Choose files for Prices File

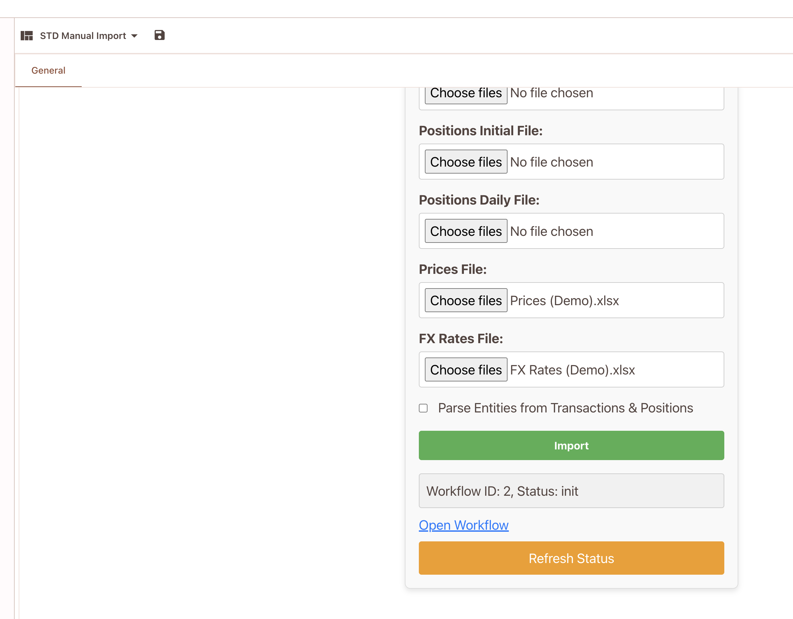tap(466, 301)
